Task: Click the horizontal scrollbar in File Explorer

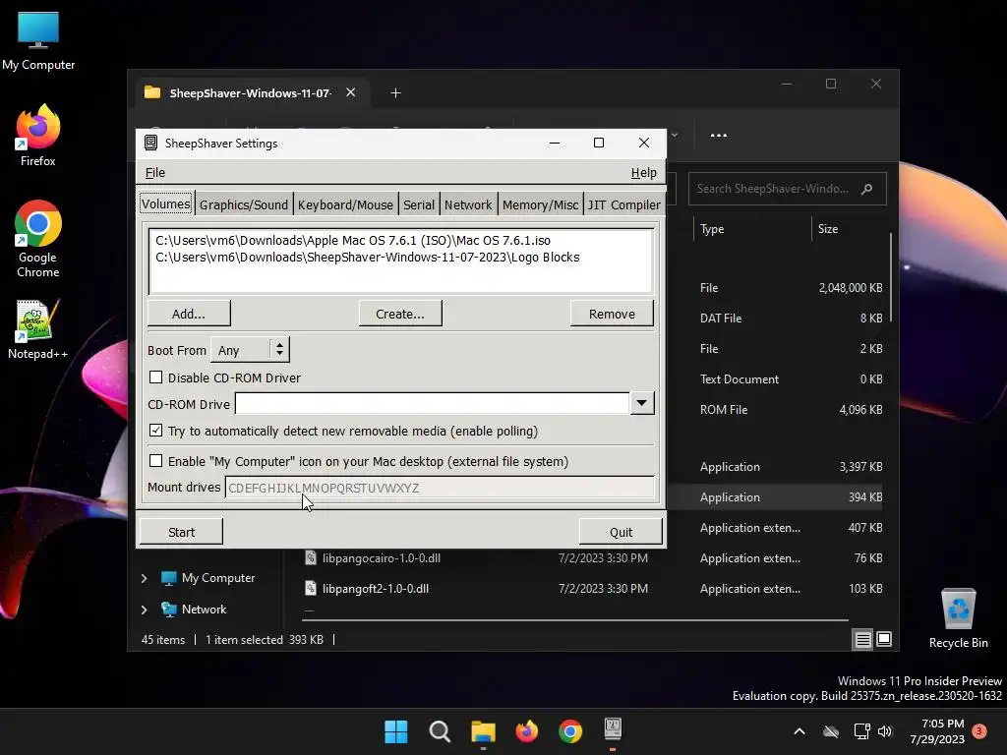Action: [574, 620]
